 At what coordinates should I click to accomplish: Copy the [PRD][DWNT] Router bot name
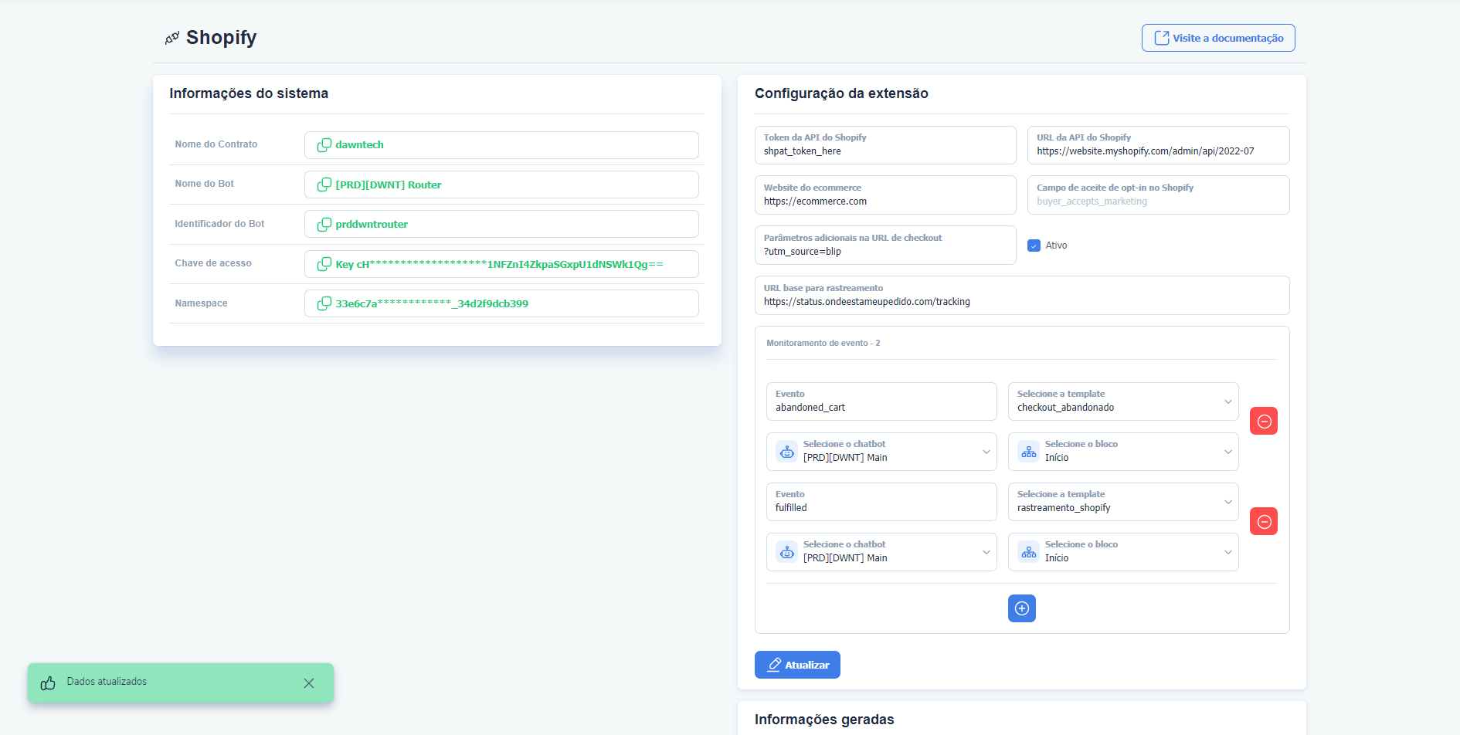tap(324, 185)
